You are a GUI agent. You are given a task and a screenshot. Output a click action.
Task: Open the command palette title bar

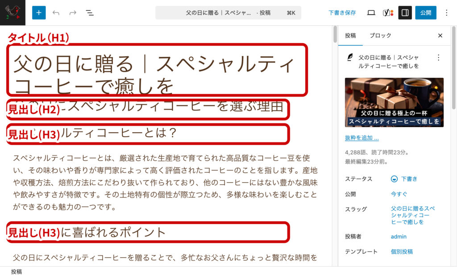[x=228, y=13]
